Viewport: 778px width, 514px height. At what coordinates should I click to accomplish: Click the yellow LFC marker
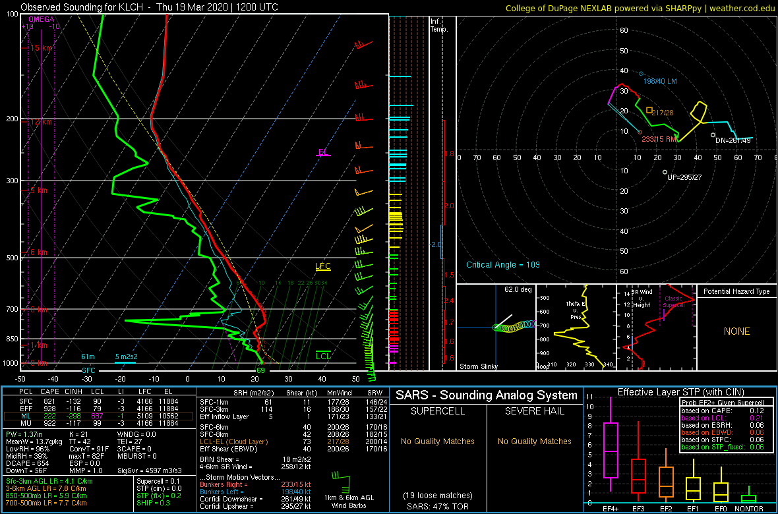click(323, 266)
